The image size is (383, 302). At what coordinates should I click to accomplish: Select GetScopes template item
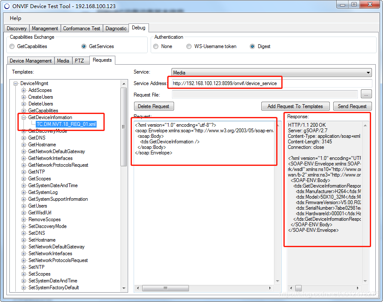pyautogui.click(x=40, y=179)
